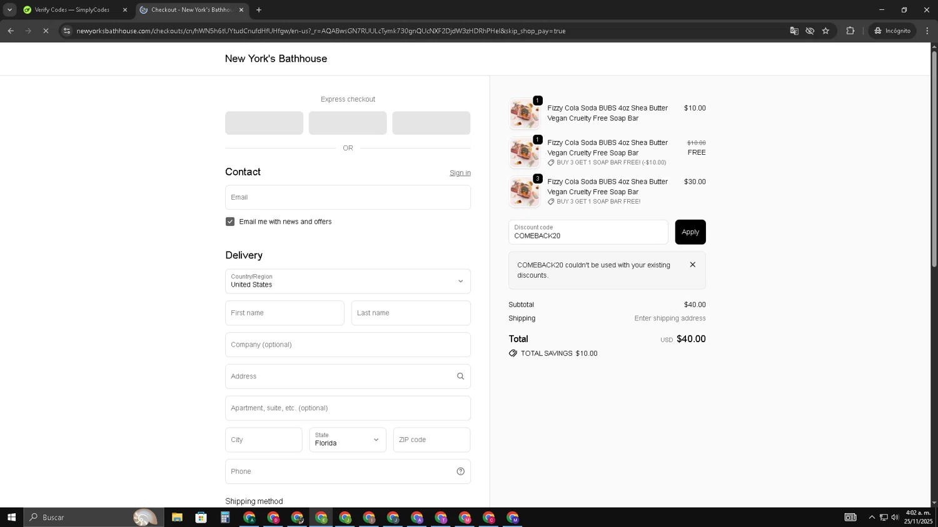Screen dimensions: 938x527
Task: Click the first express checkout placeholder button
Action: pyautogui.click(x=264, y=123)
